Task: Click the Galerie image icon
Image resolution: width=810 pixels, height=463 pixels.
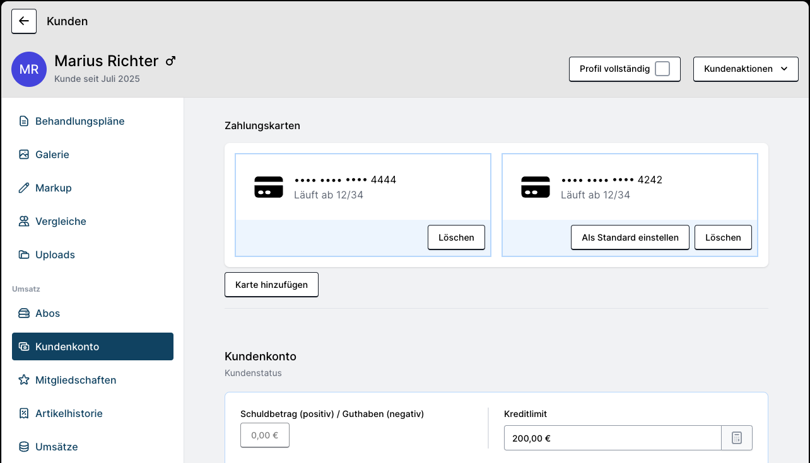Action: [24, 154]
